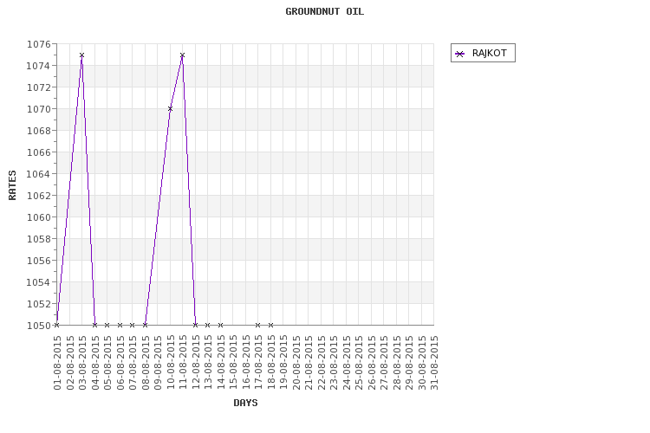Click data point at 11-08-2015 peak
The image size is (650, 433).
coord(182,55)
